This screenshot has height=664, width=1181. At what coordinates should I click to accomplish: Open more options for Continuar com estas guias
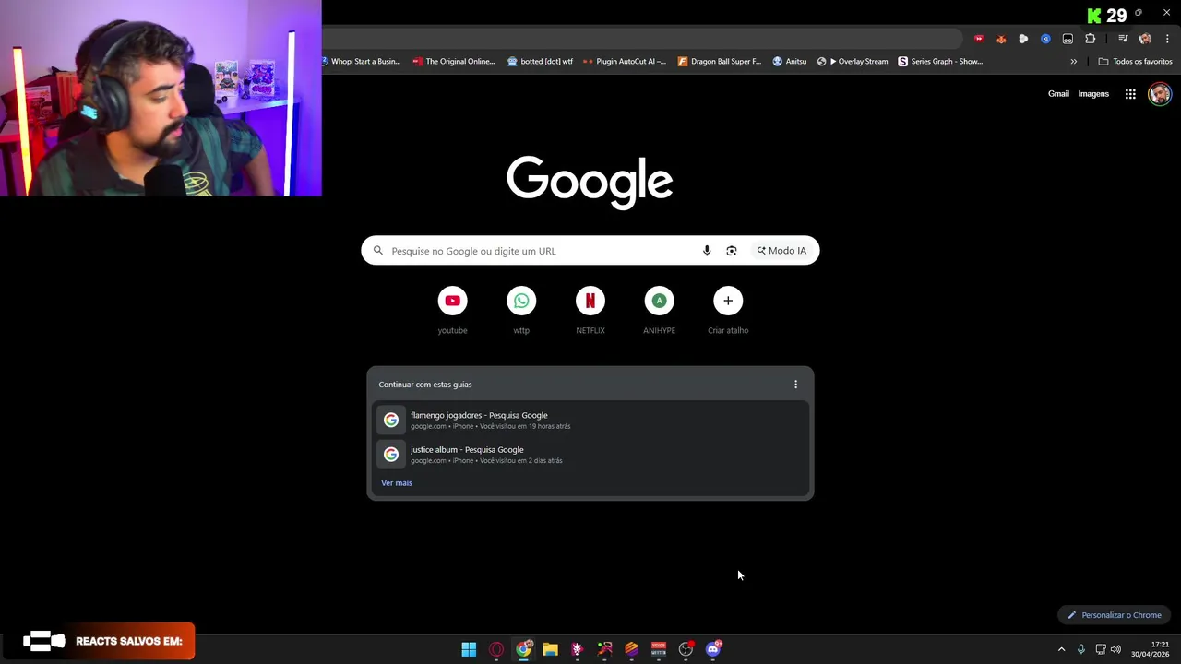[795, 385]
